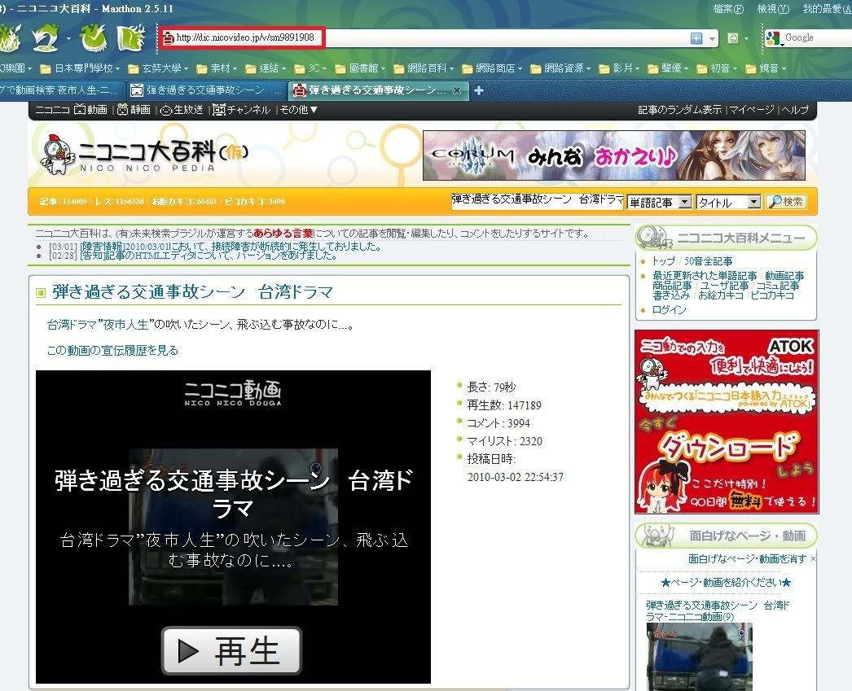This screenshot has height=691, width=852.
Task: Open the ピコカキコ sidebar link
Action: (772, 295)
